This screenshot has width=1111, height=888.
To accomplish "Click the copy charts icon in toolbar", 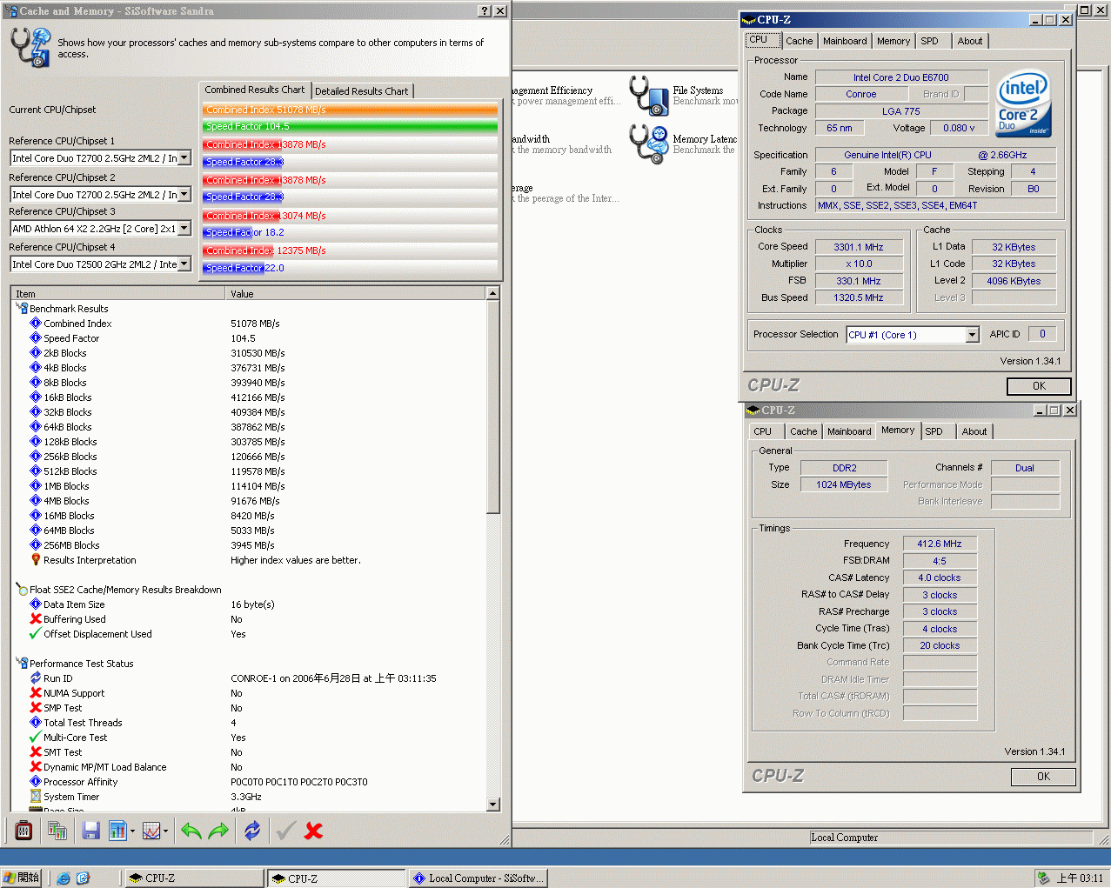I will click(x=57, y=831).
